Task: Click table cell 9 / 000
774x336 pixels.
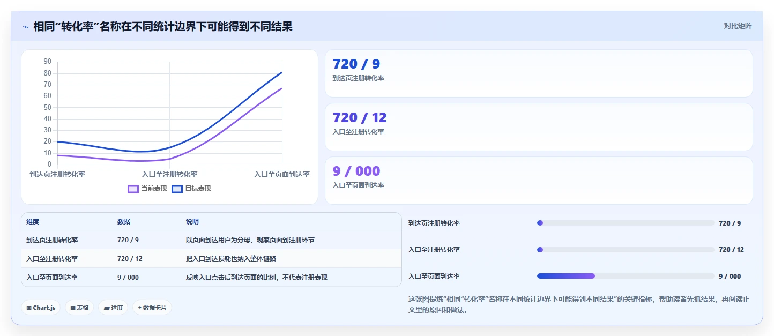Action: (x=128, y=278)
